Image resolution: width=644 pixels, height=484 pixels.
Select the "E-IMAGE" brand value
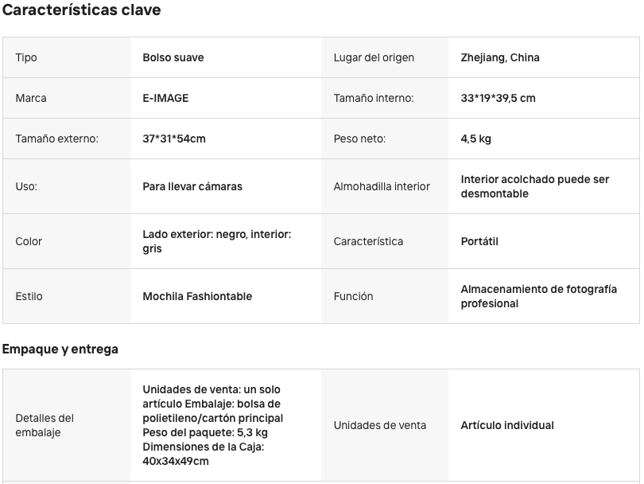click(x=165, y=98)
